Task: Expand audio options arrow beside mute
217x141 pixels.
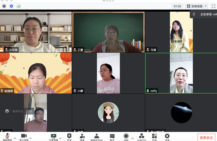Action: pyautogui.click(x=15, y=138)
